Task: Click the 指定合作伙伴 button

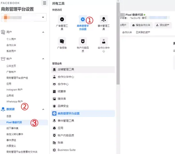Action: pyautogui.click(x=141, y=25)
